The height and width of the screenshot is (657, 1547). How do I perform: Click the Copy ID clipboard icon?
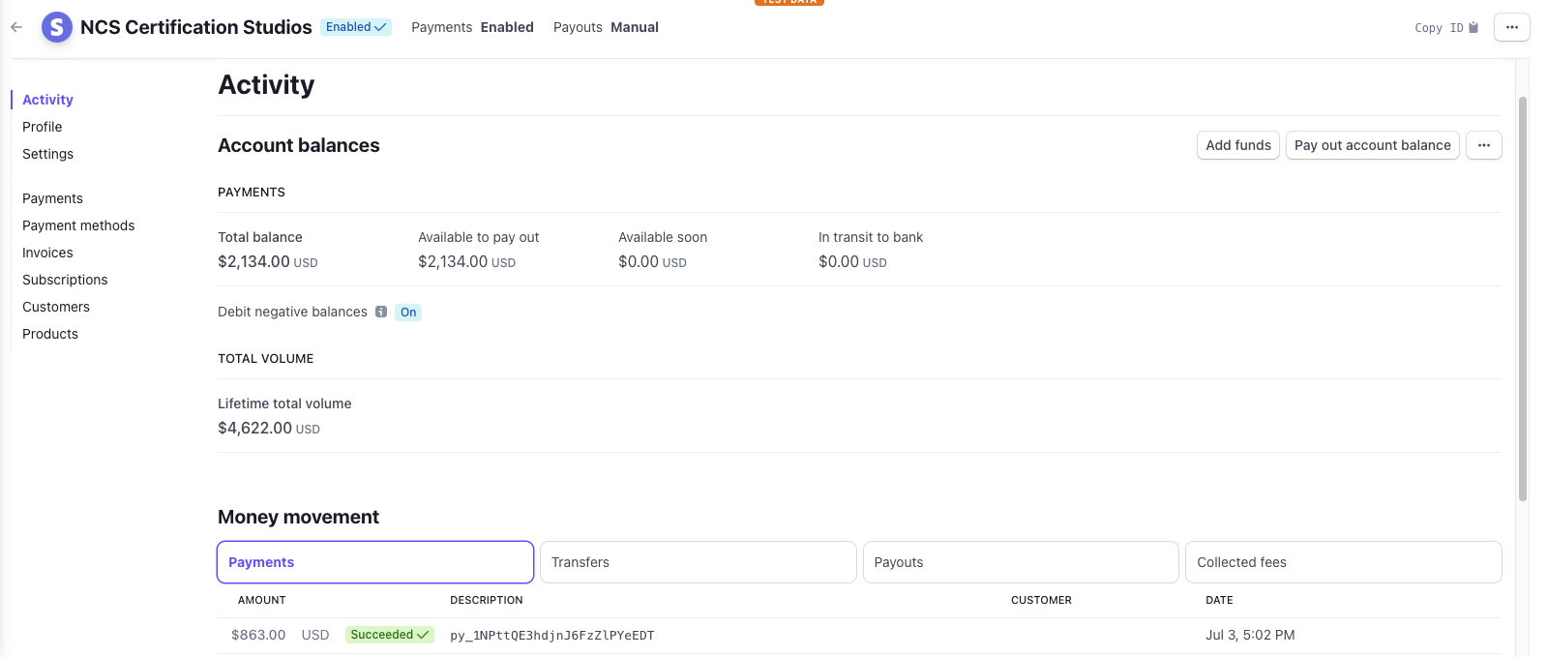(x=1473, y=28)
